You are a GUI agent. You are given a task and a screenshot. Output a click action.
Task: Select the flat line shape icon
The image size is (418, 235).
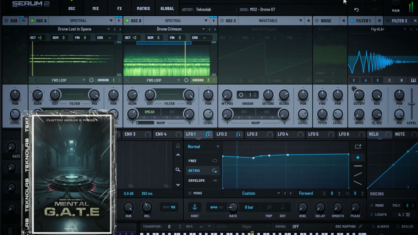[358, 166]
